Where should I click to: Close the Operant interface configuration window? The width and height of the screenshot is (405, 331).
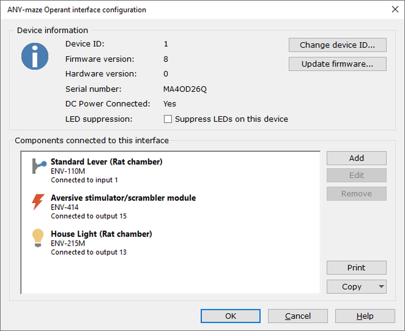(x=395, y=9)
